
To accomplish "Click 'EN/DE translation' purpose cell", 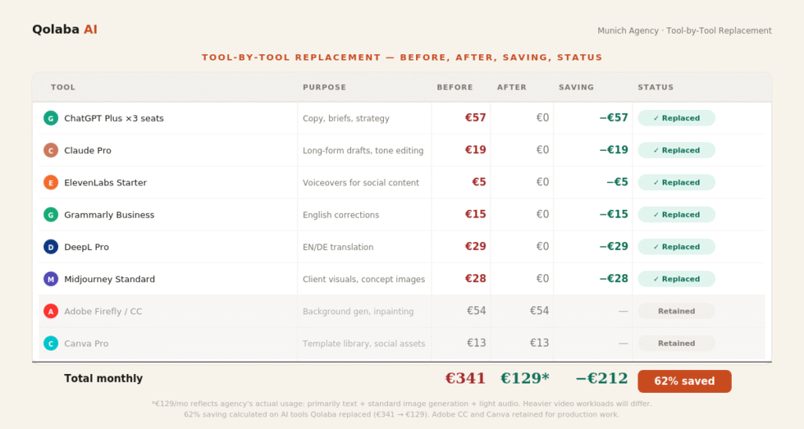I will (x=338, y=247).
